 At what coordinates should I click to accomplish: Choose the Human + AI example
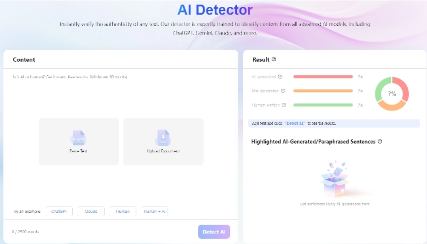point(155,211)
